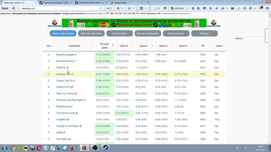Select the Игры на заказ button
271x152 pixels.
176,33
